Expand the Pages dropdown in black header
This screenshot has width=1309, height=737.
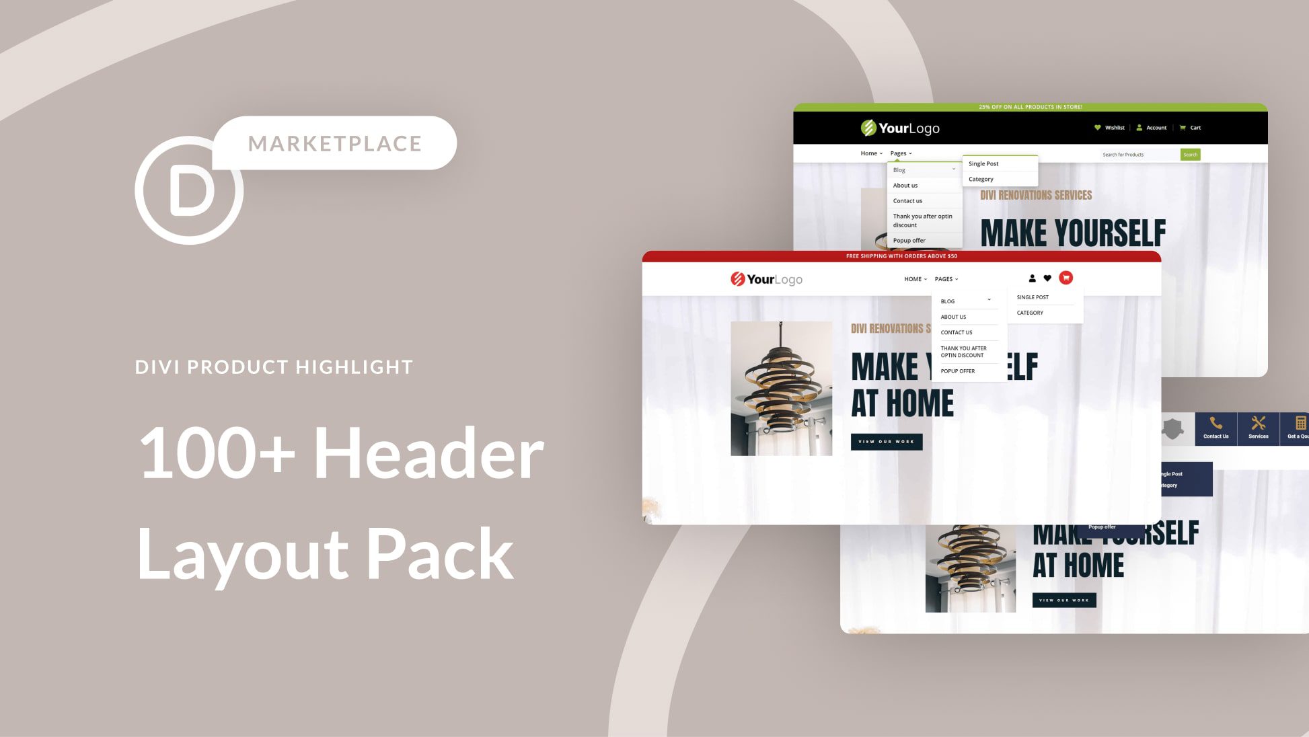point(901,153)
